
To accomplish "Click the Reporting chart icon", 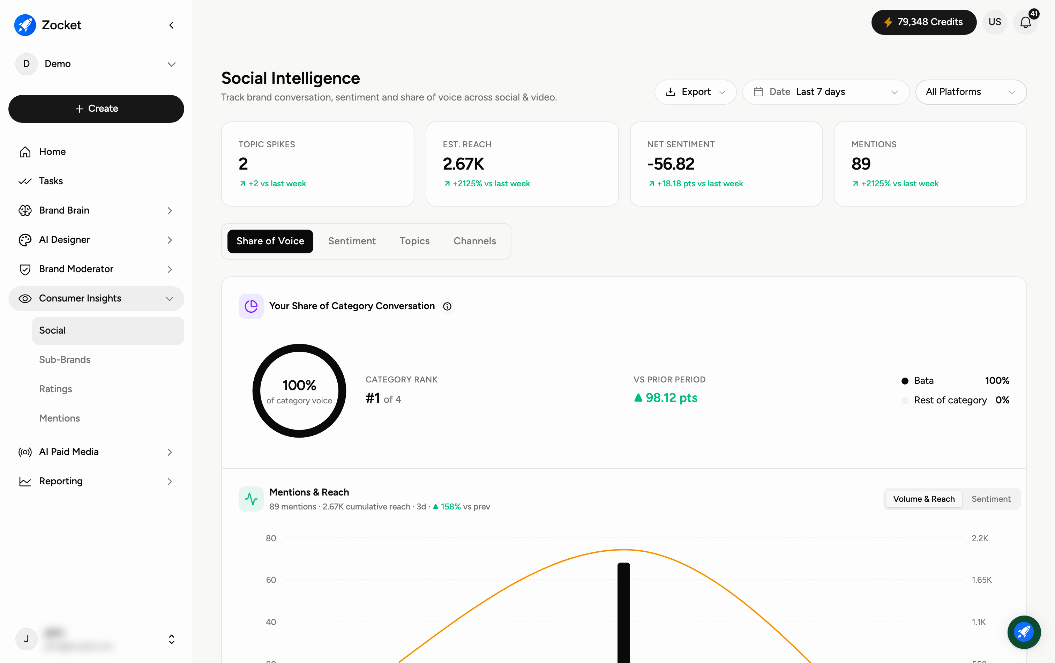I will 25,481.
